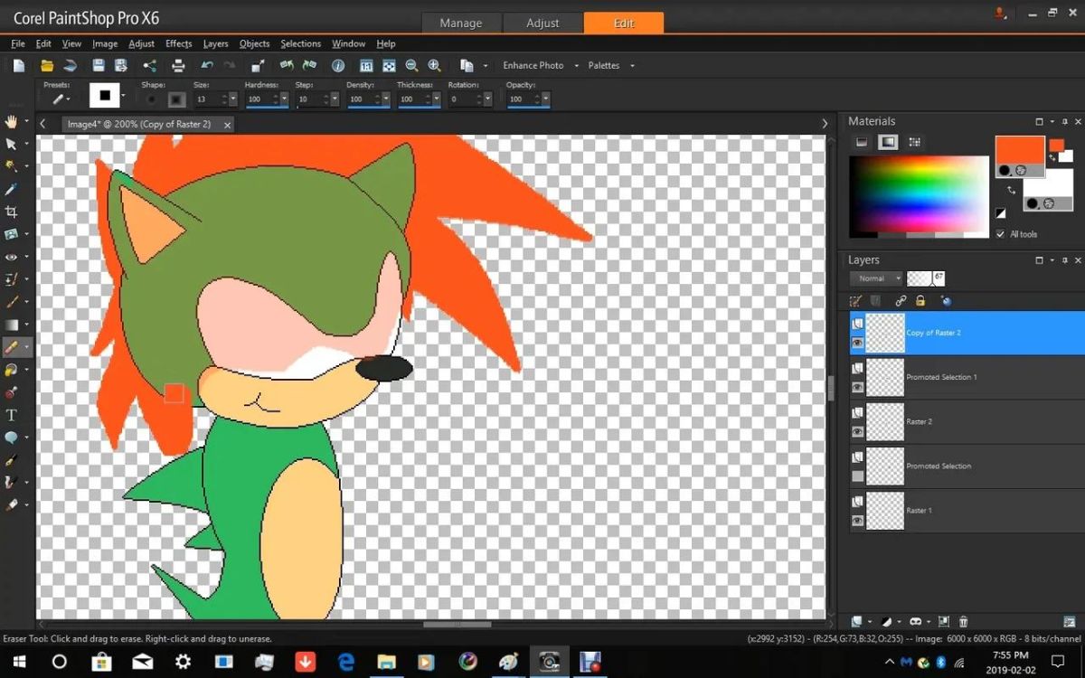Delete layer using trash icon

963,622
